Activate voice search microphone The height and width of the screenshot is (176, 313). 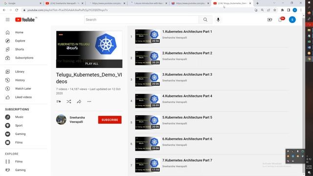click(x=218, y=20)
